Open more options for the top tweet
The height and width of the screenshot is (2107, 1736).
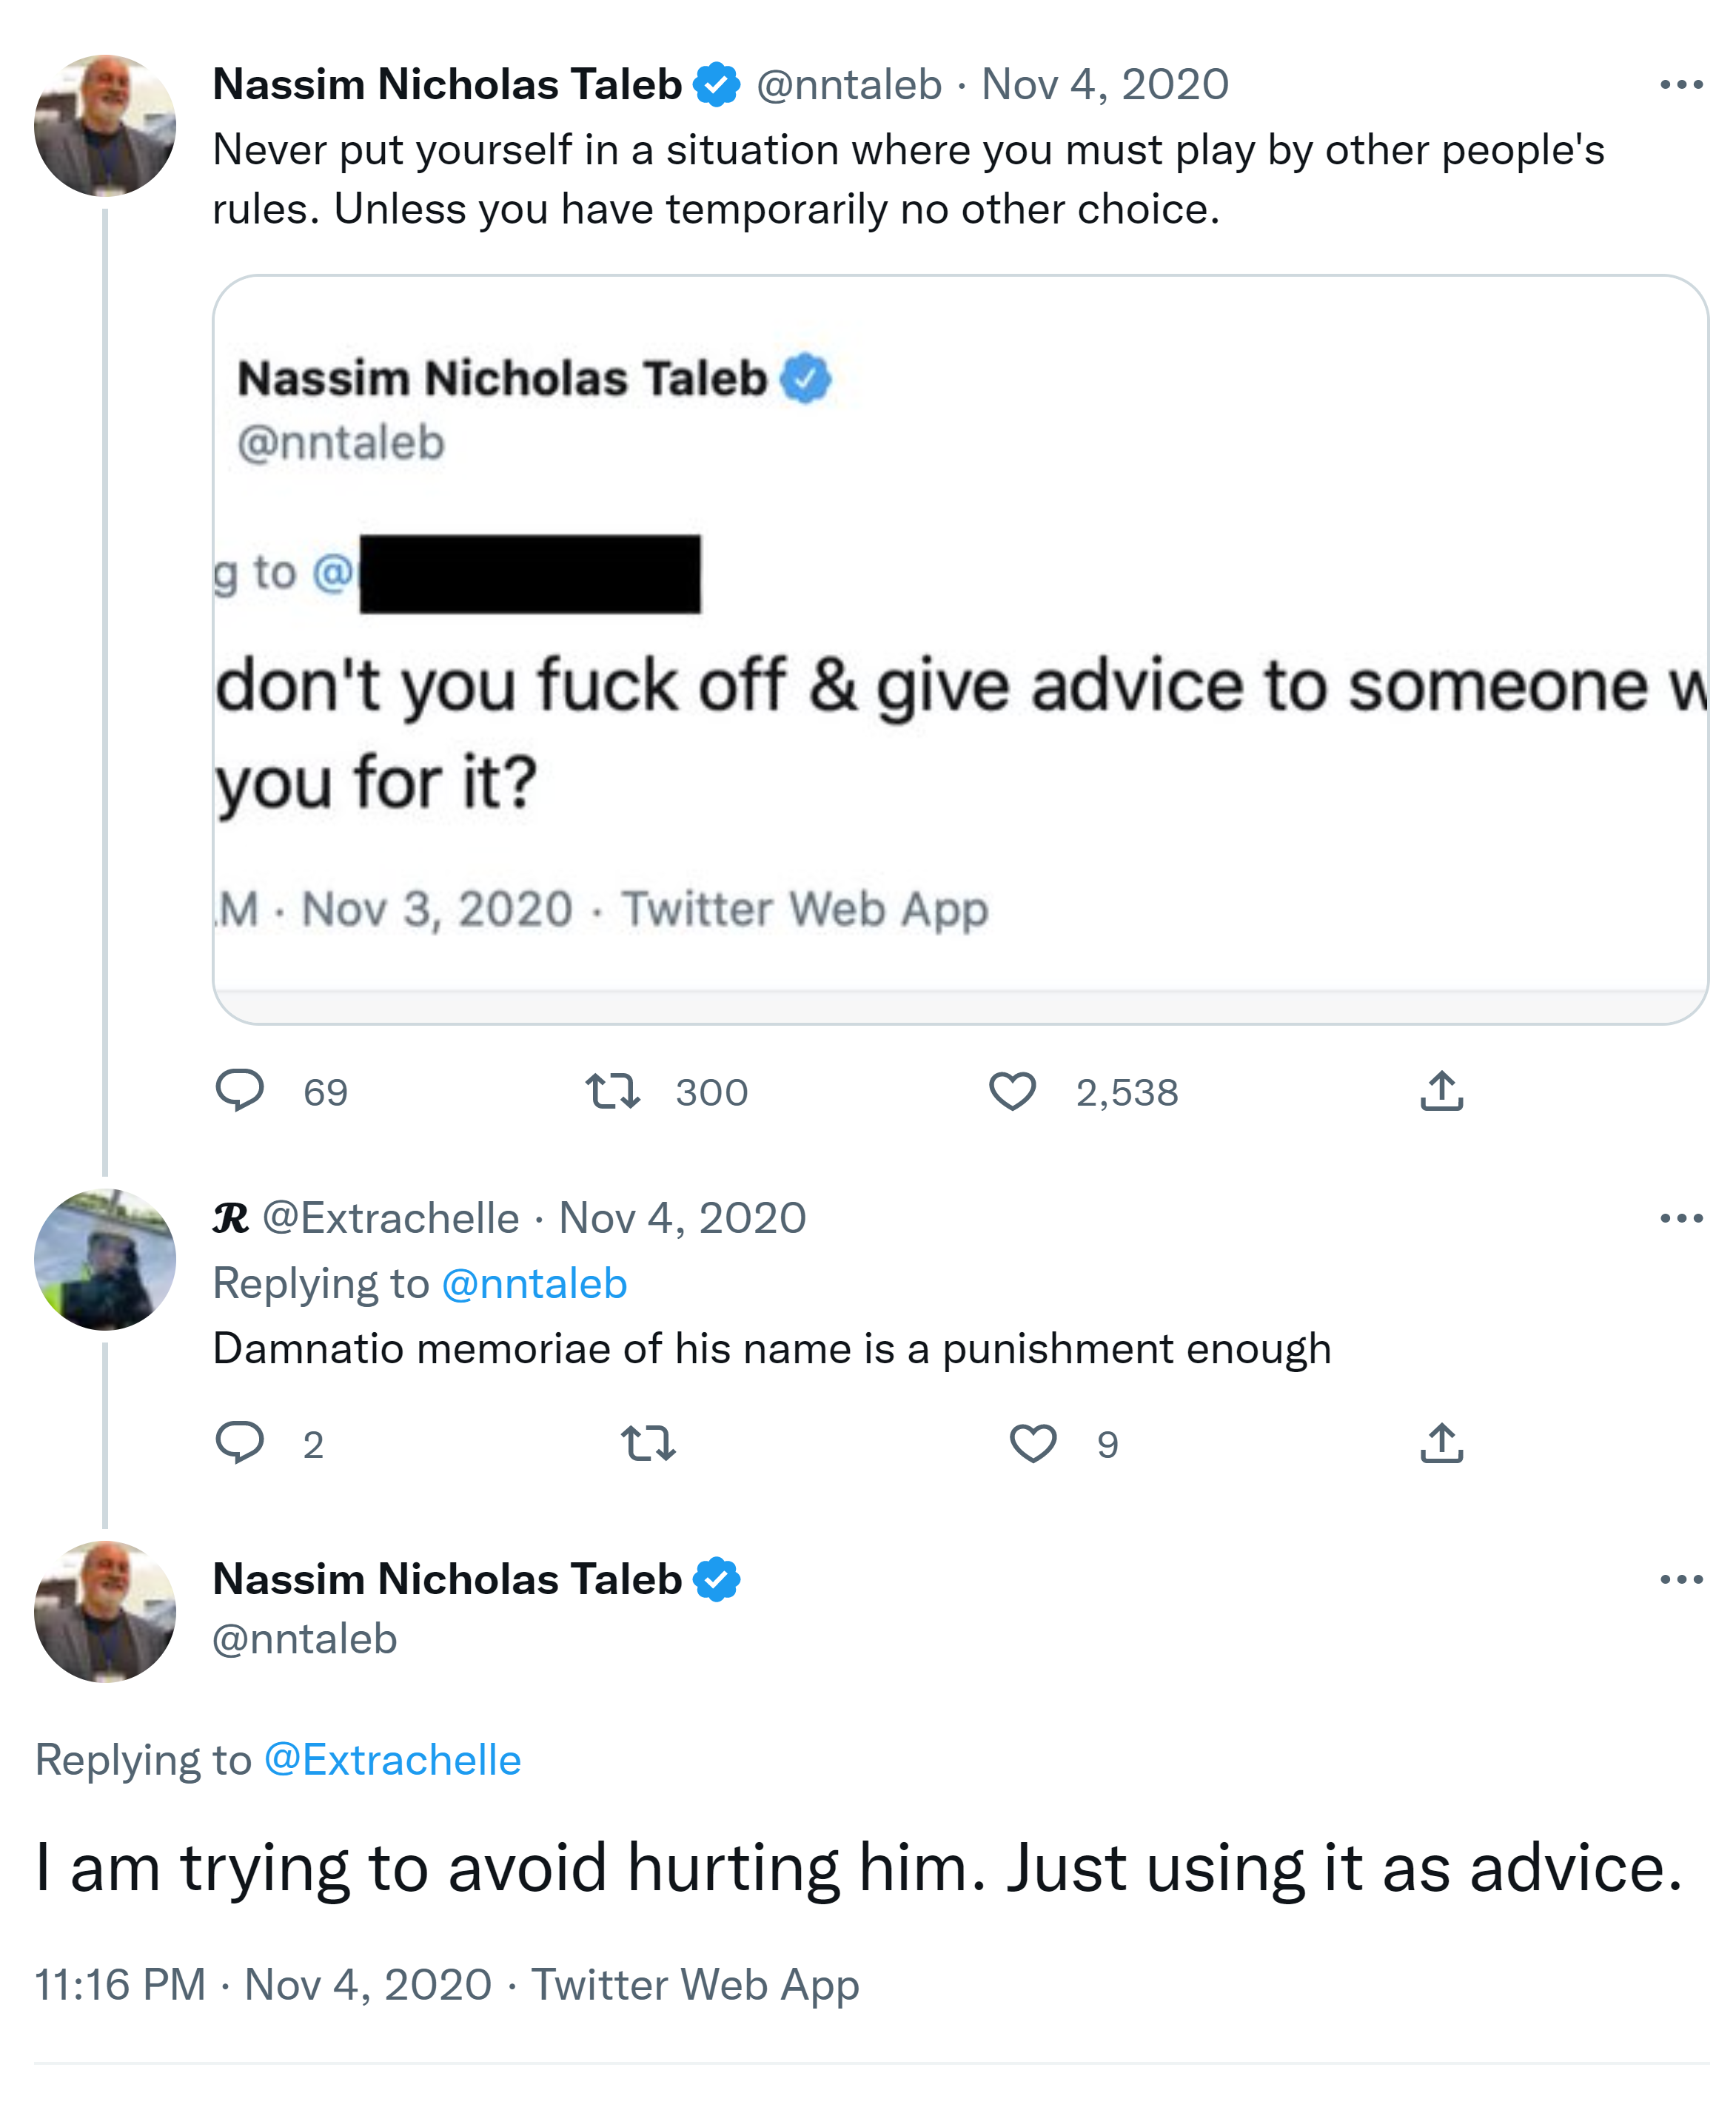tap(1680, 85)
